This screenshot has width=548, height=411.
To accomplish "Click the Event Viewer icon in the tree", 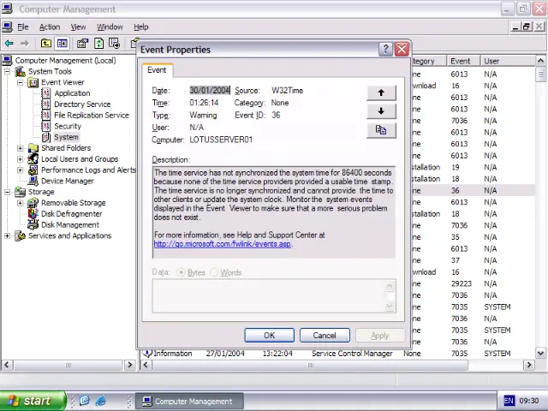I will tap(33, 82).
